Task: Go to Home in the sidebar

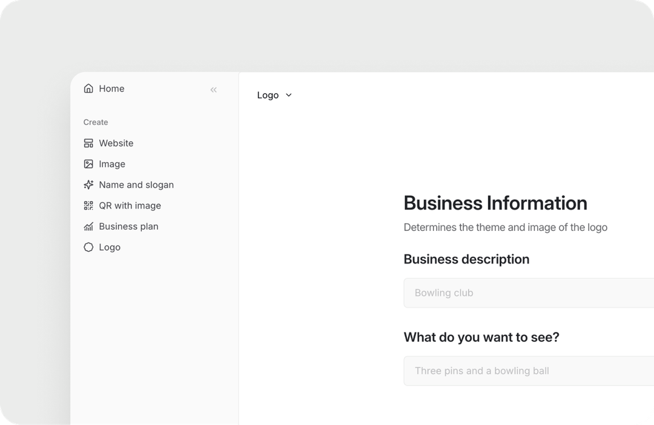Action: pyautogui.click(x=111, y=89)
